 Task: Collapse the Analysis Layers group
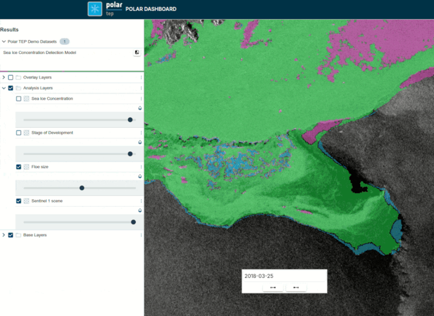4,88
